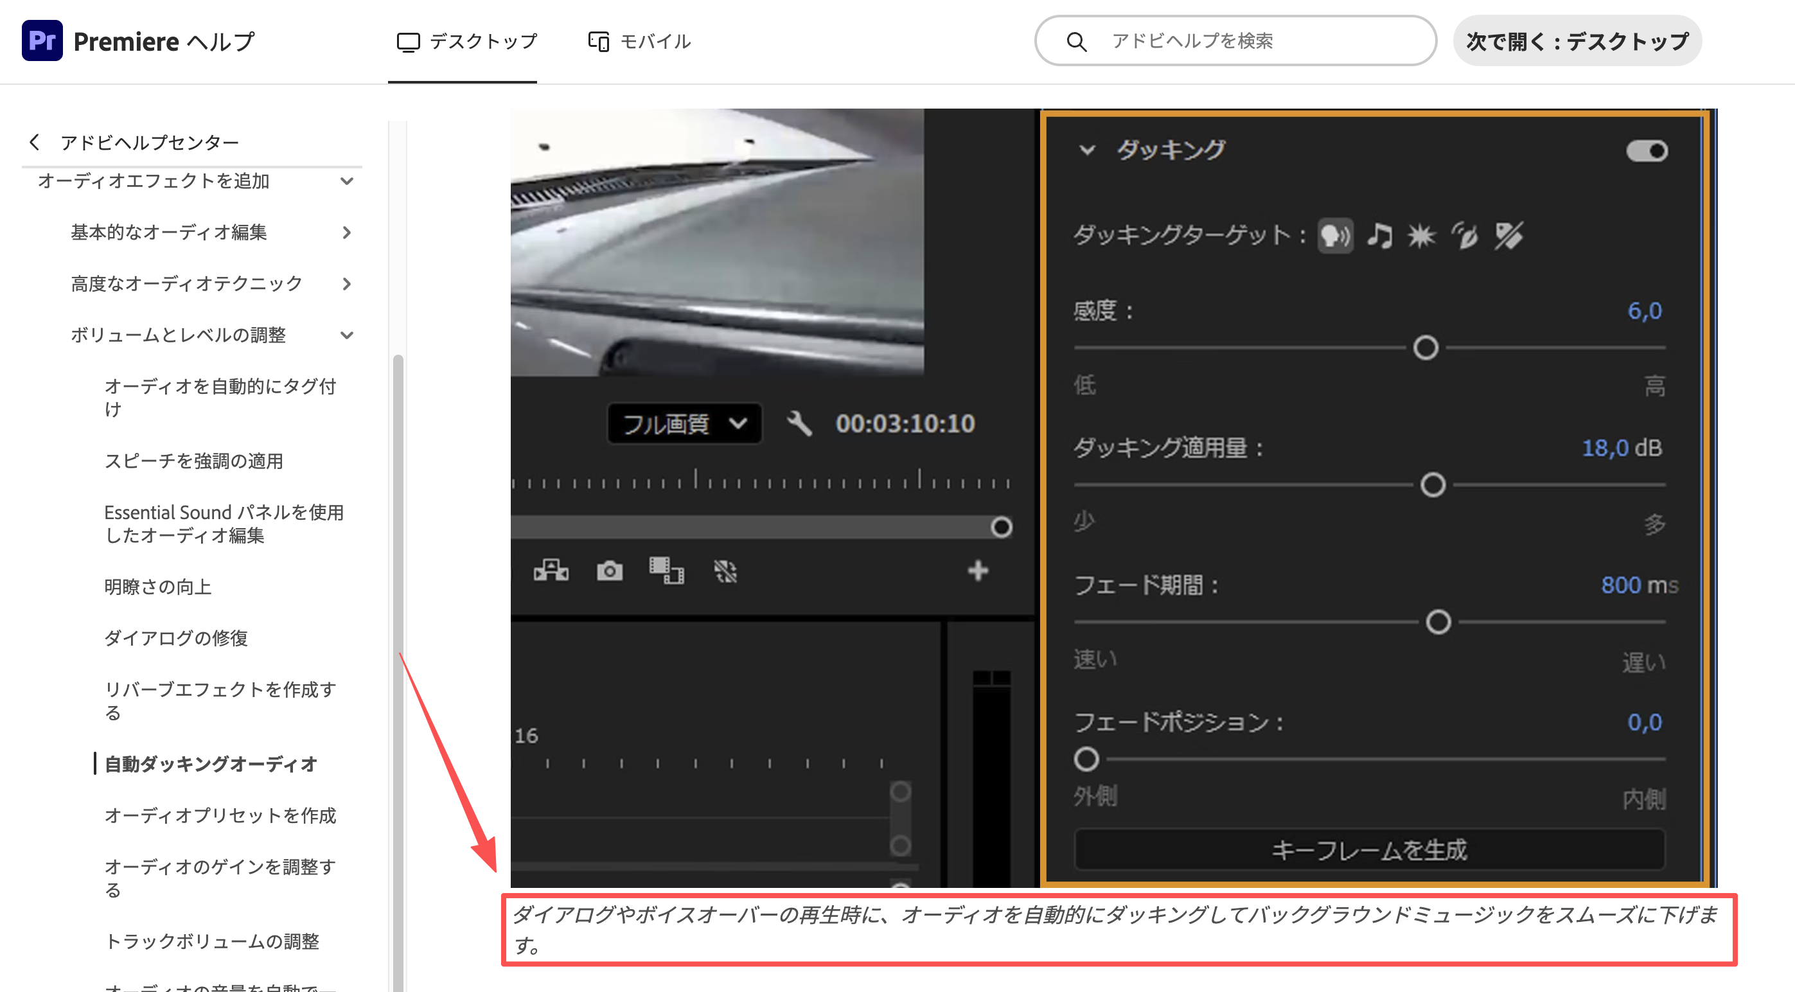Click the wrench settings icon
The image size is (1795, 992).
(799, 423)
